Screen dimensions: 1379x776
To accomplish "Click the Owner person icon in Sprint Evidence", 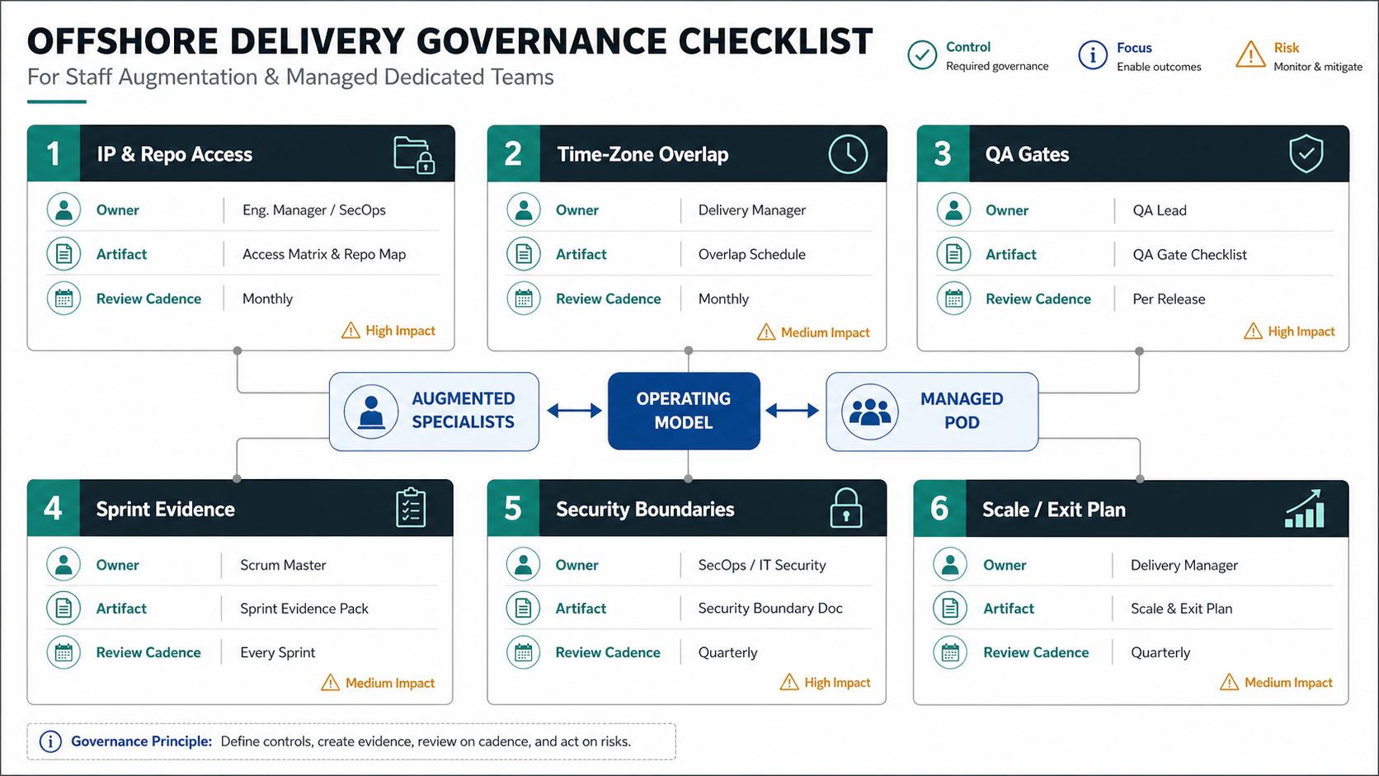I will [64, 565].
